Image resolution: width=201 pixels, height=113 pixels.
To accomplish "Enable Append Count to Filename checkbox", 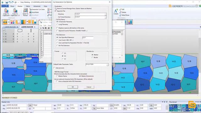I will (x=57, y=31).
